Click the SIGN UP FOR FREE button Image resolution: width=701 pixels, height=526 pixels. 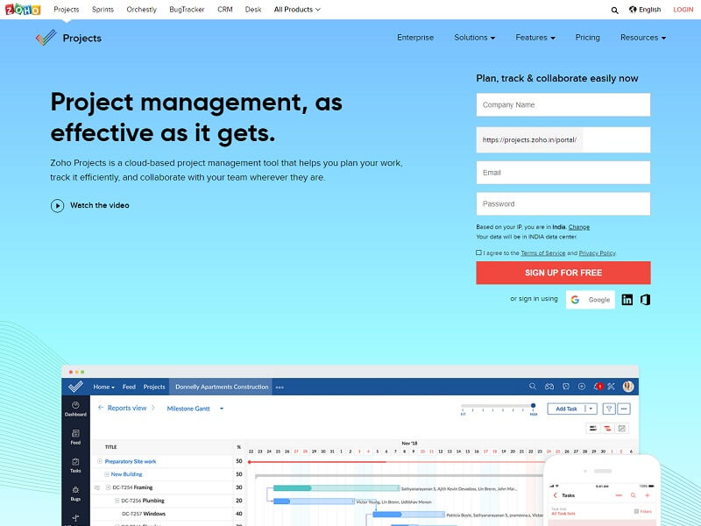click(563, 273)
